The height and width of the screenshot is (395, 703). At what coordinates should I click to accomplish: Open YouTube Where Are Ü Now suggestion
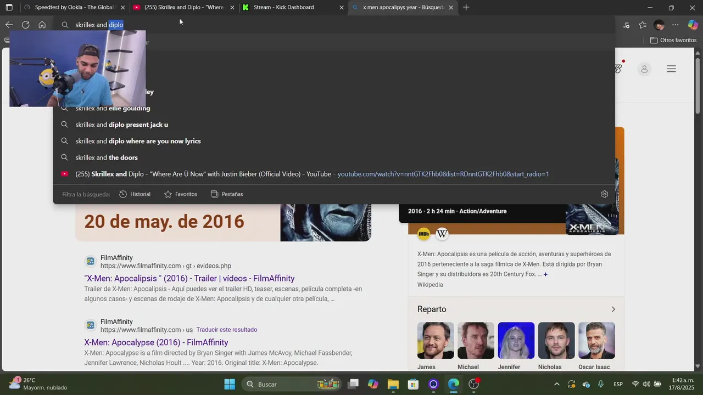[334, 174]
